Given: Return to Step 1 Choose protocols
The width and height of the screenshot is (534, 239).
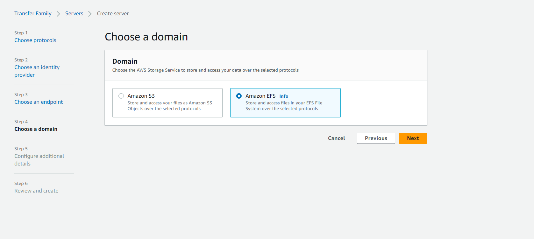Looking at the screenshot, I should pos(35,40).
